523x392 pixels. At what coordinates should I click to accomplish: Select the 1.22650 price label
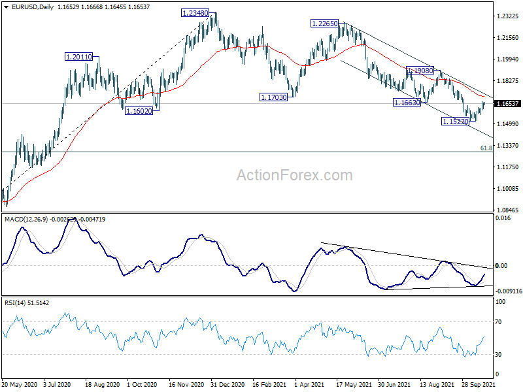coord(324,24)
